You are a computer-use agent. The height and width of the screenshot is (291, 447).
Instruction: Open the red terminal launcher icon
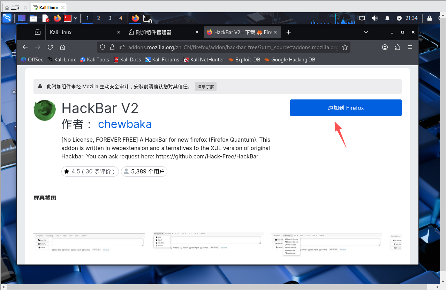tap(68, 18)
